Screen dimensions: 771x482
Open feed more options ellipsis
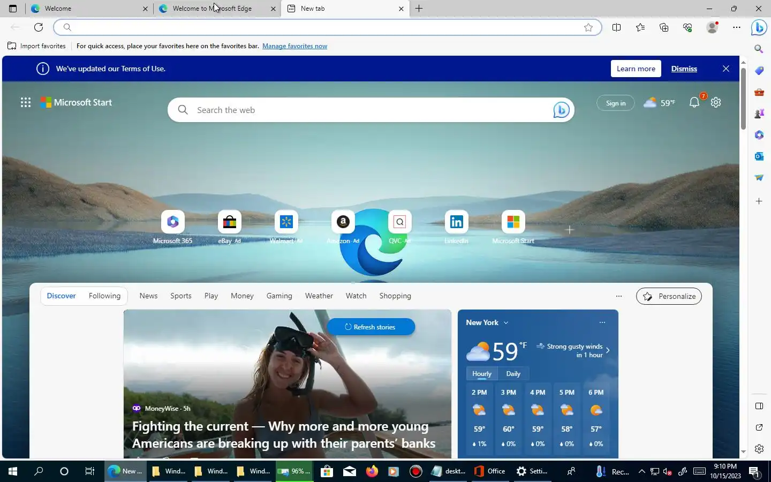[x=619, y=296]
